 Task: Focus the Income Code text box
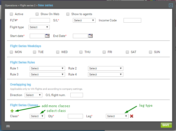132,20
